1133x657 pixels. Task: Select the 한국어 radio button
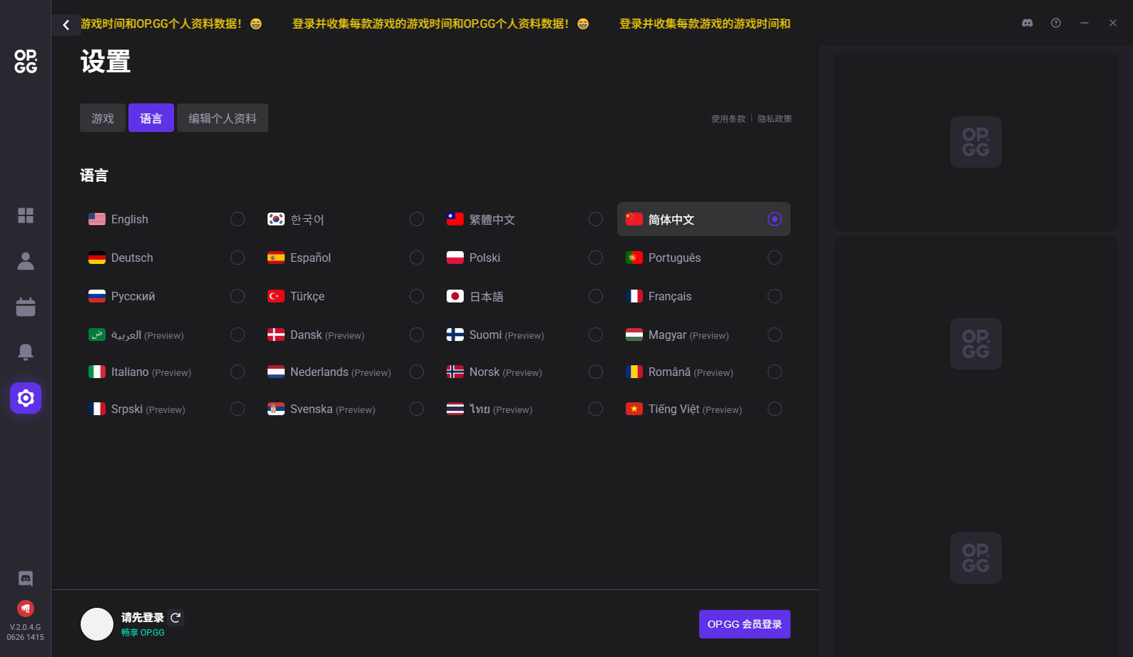click(417, 219)
